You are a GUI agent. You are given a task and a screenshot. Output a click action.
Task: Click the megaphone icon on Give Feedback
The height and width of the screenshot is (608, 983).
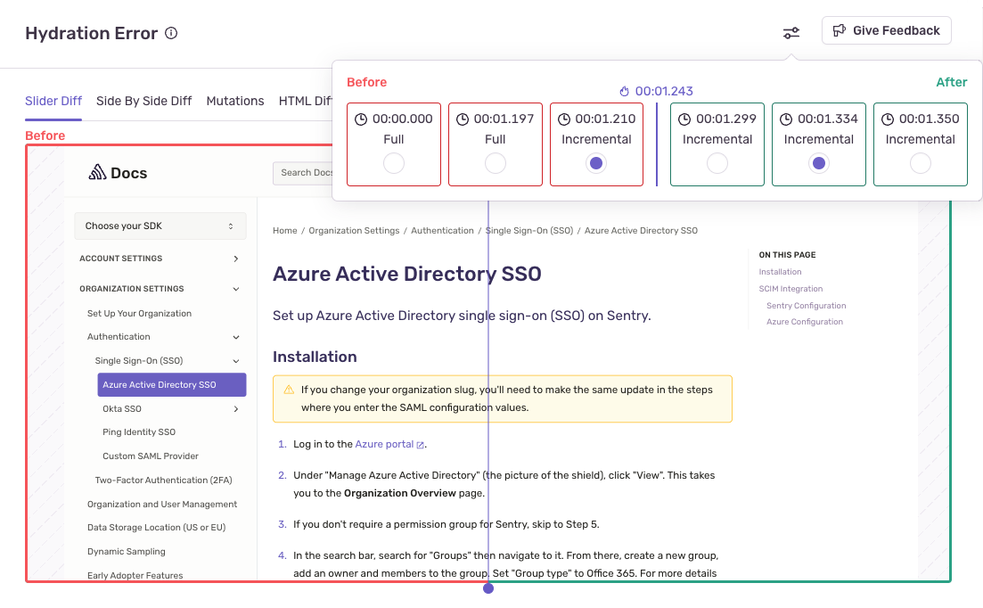pyautogui.click(x=839, y=30)
